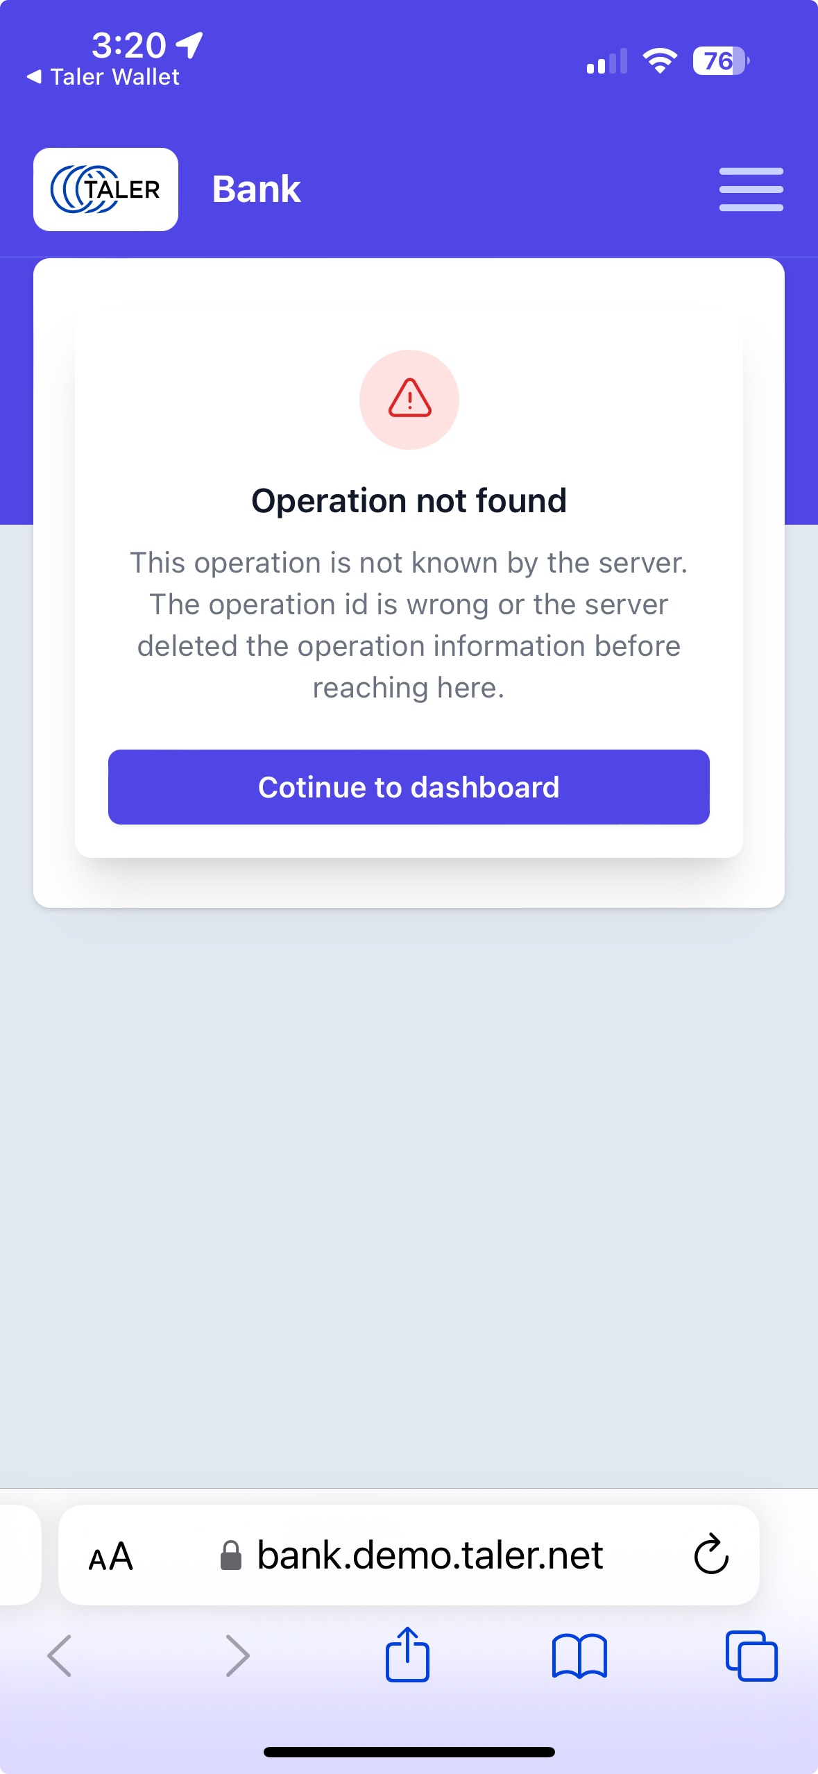818x1774 pixels.
Task: Return to the Taler Wallet app
Action: (104, 77)
